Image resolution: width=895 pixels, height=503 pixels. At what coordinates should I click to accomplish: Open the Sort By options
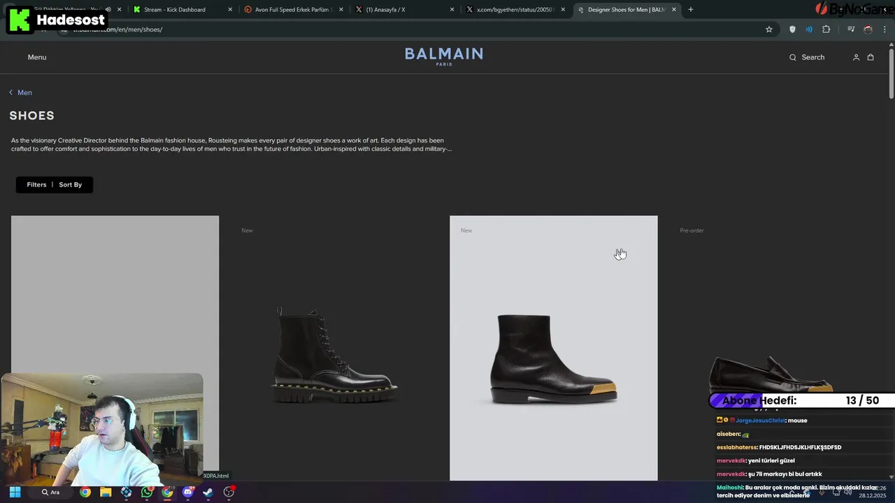click(x=71, y=184)
